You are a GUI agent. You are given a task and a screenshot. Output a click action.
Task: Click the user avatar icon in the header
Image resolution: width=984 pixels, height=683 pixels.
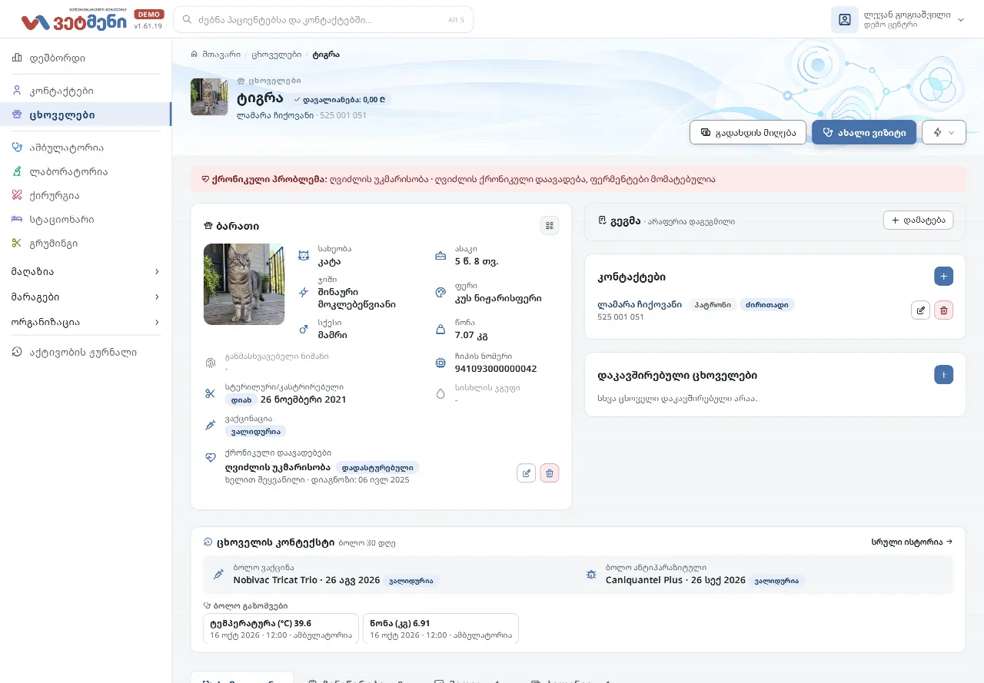[844, 20]
